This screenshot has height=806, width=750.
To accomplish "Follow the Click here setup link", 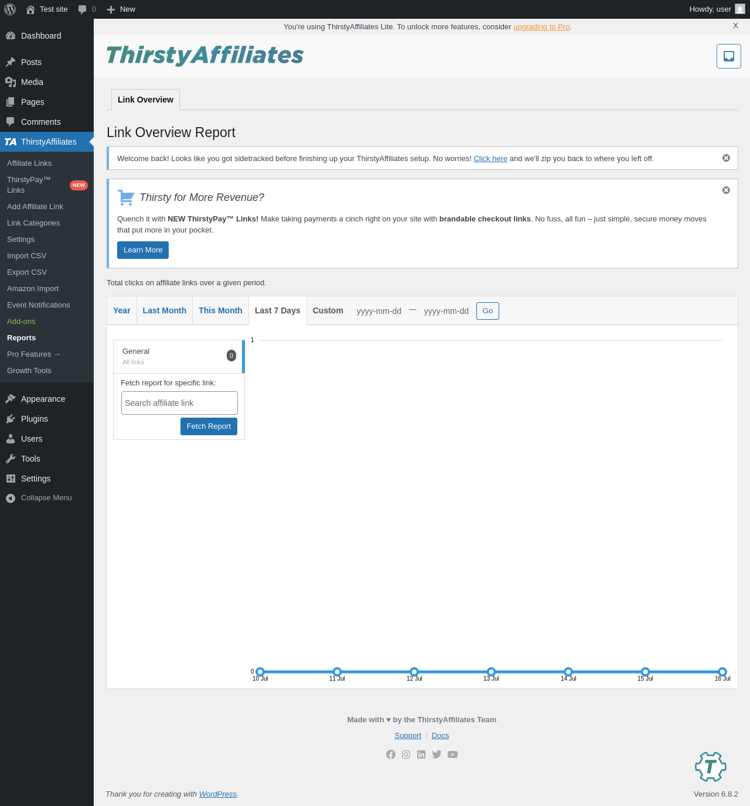I will (x=490, y=159).
